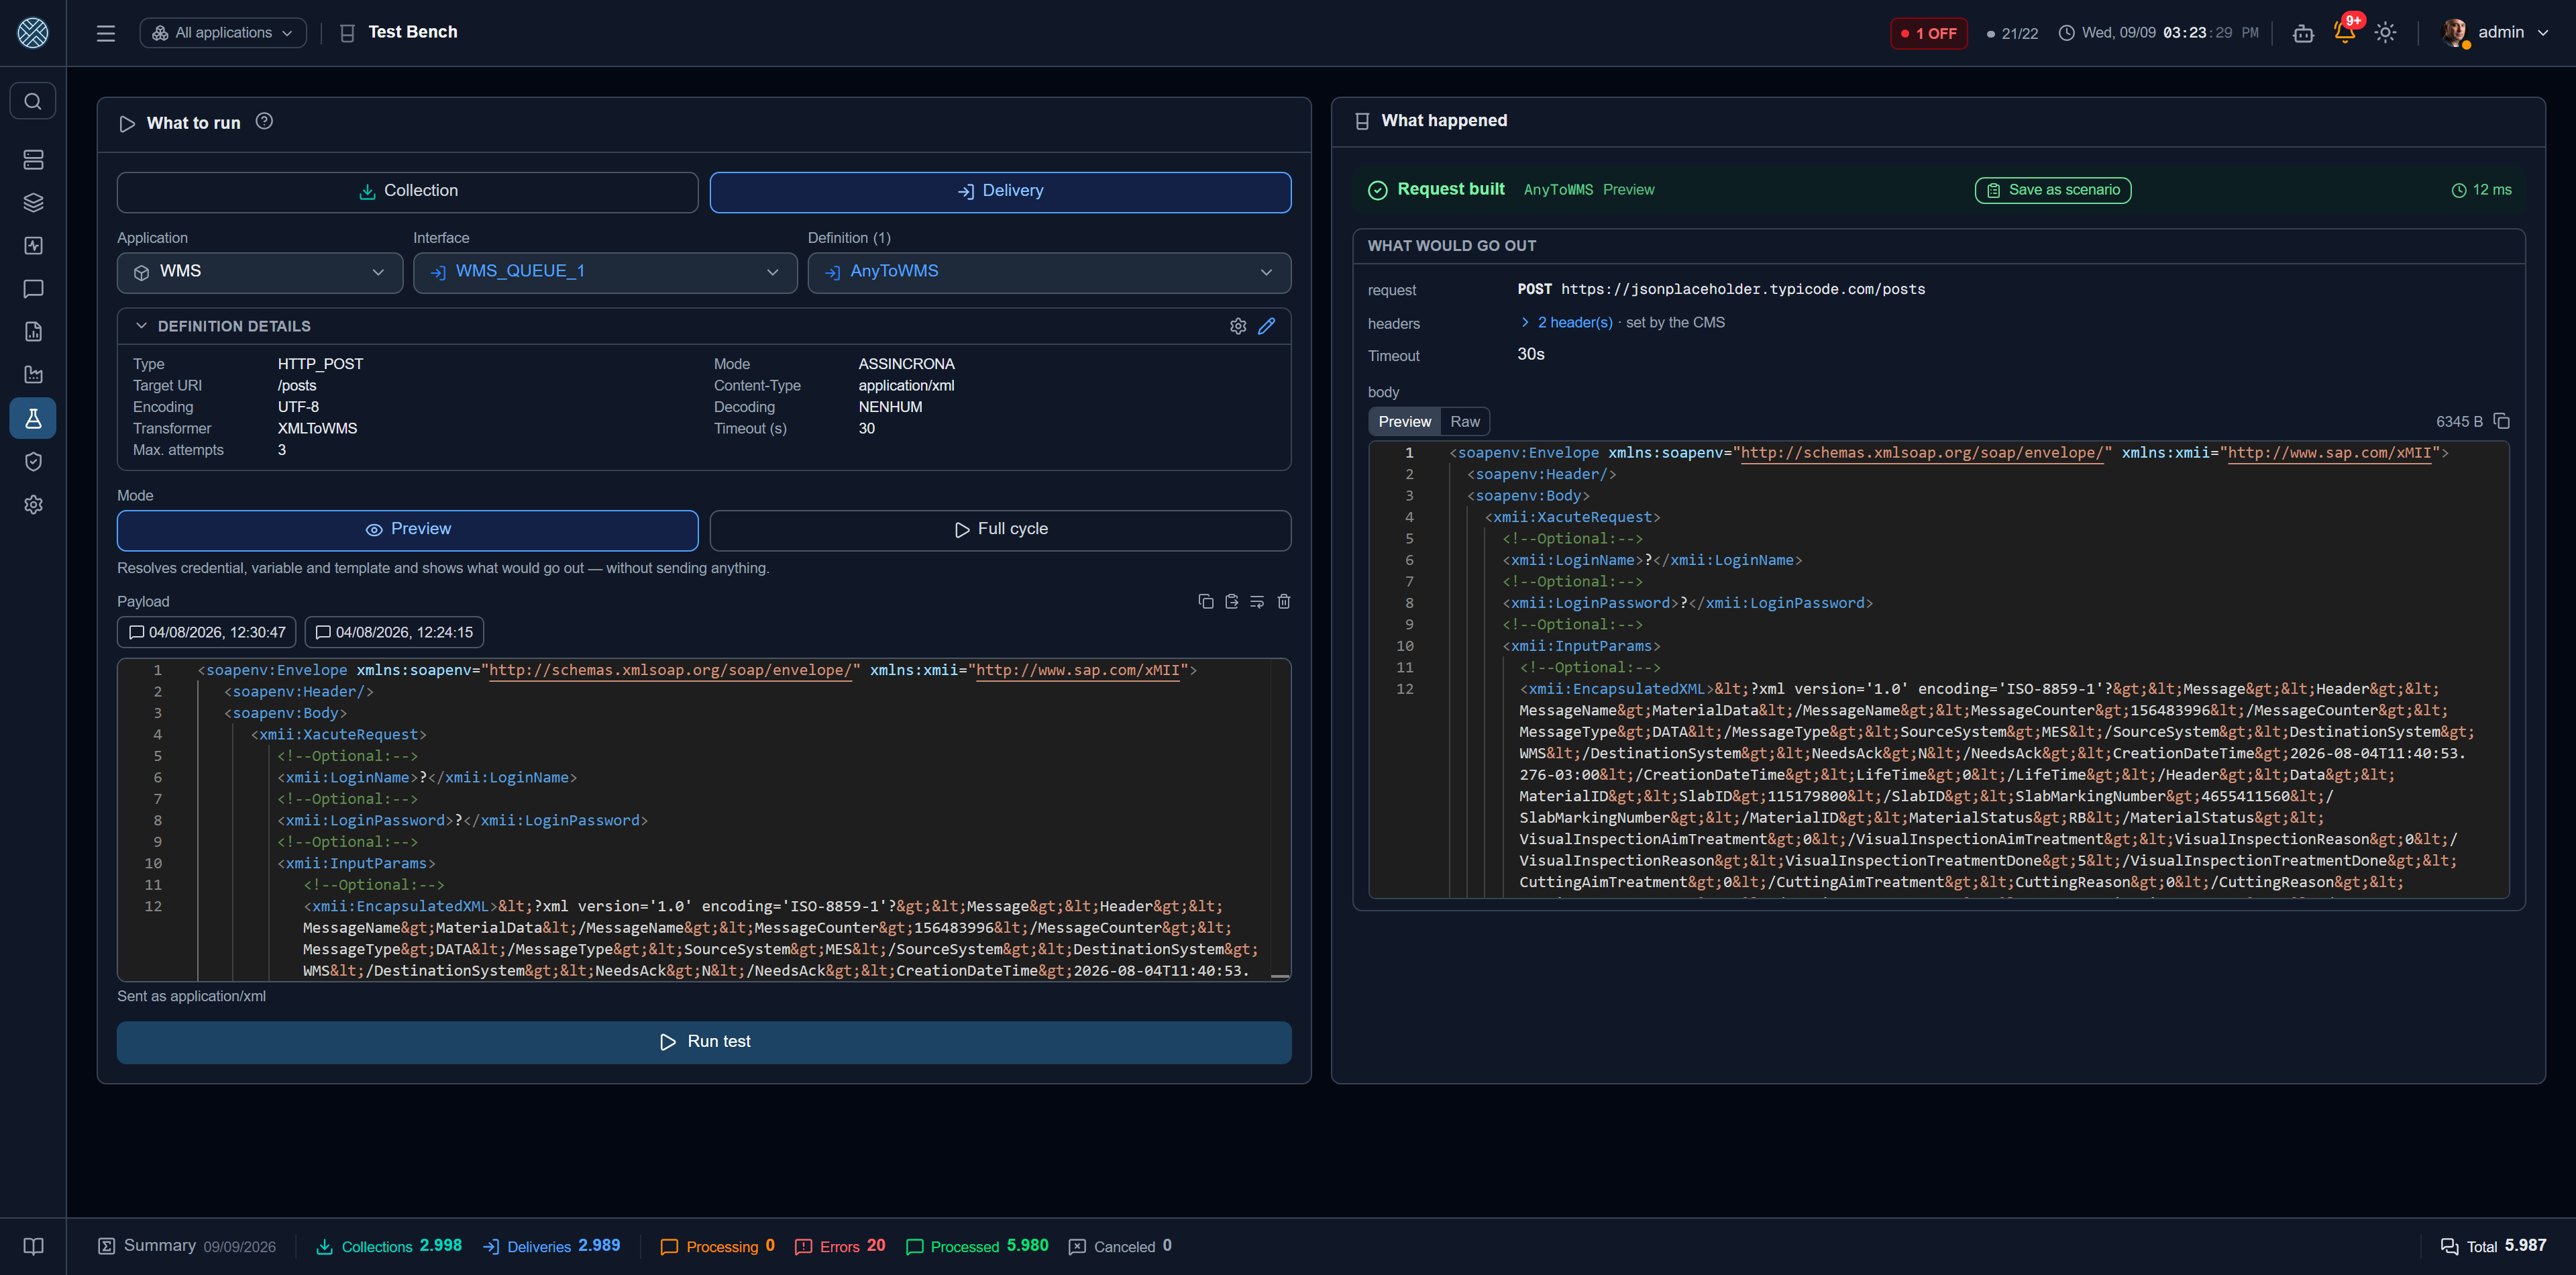Toggle light theme with sun icon
The height and width of the screenshot is (1275, 2576).
click(2385, 33)
